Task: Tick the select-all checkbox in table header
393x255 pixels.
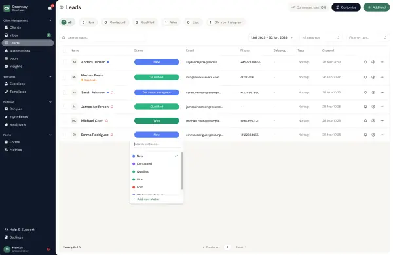Action: pyautogui.click(x=65, y=50)
